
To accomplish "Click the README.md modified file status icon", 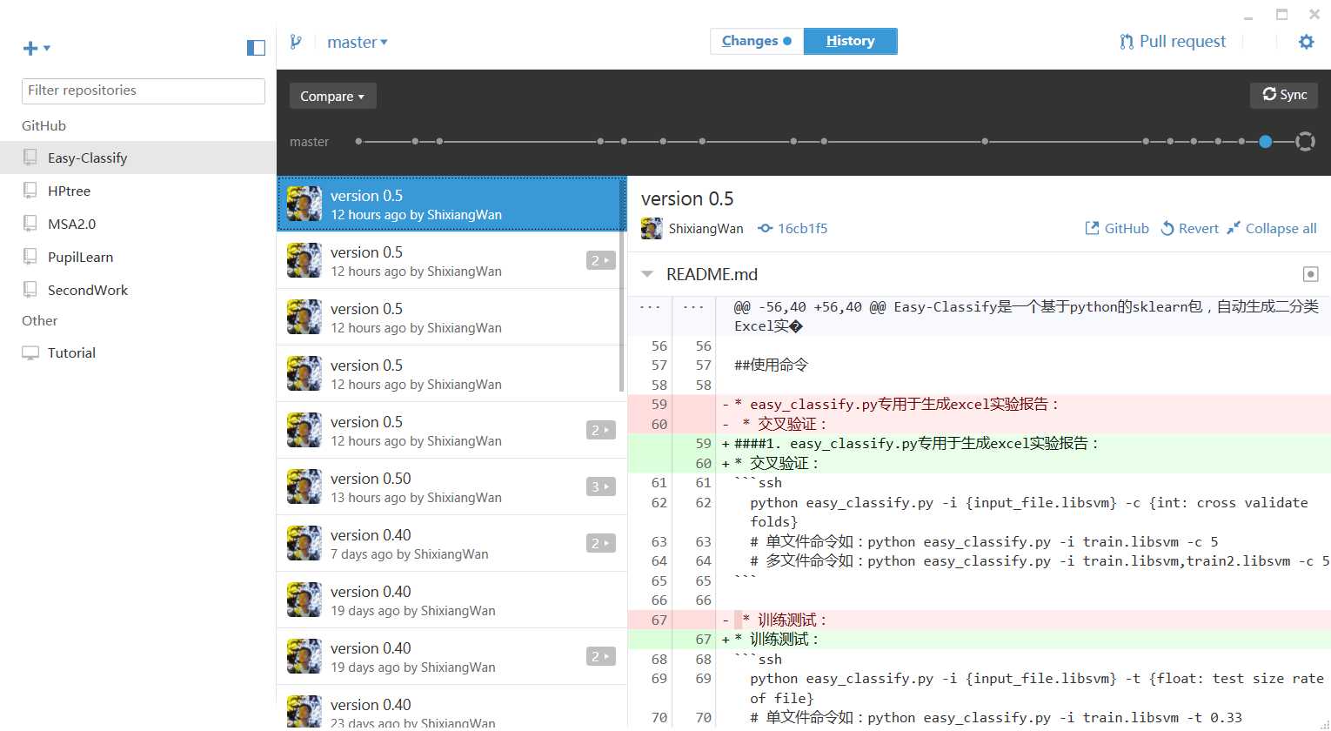I will click(x=1310, y=274).
